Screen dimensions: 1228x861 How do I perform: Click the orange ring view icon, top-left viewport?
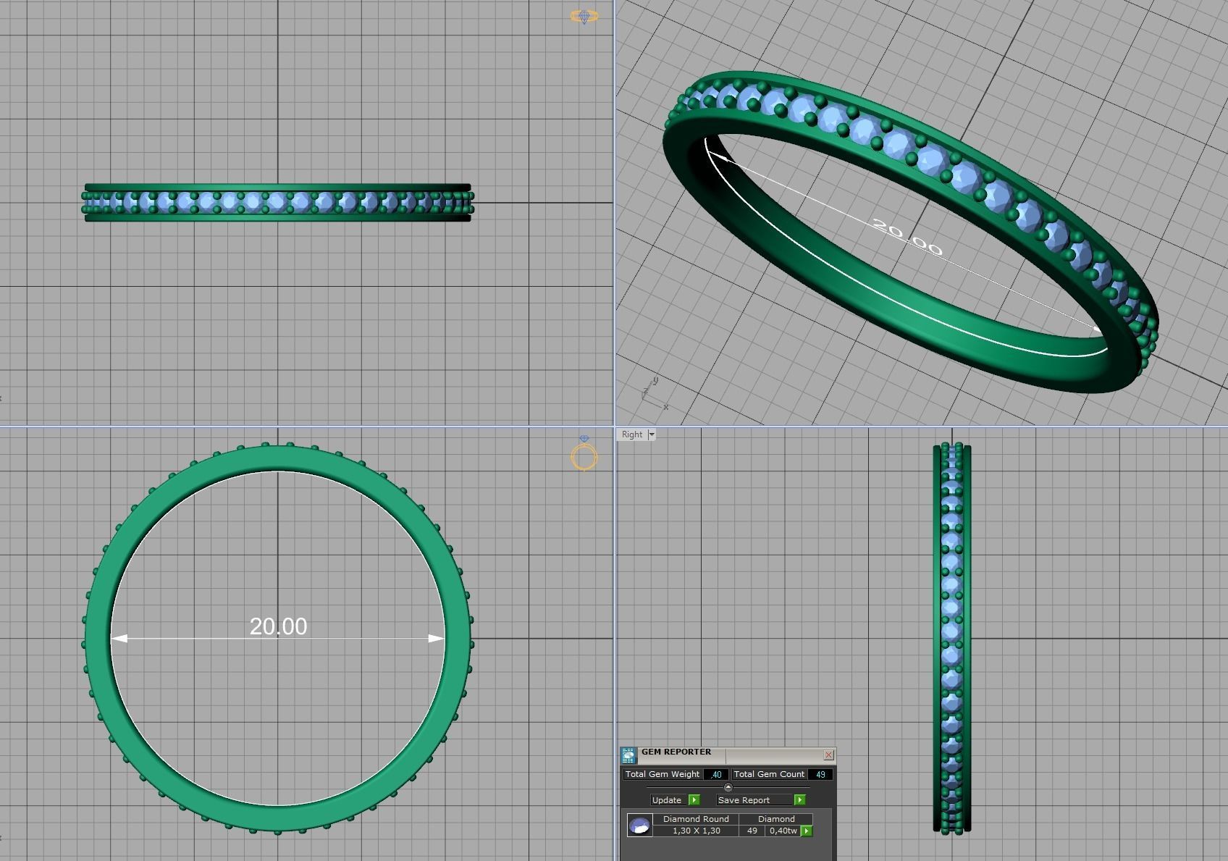point(584,16)
